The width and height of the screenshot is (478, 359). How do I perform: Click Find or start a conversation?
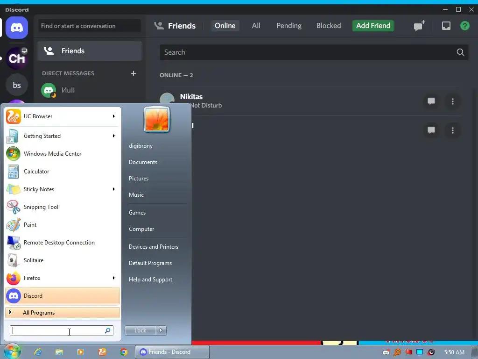tap(90, 26)
